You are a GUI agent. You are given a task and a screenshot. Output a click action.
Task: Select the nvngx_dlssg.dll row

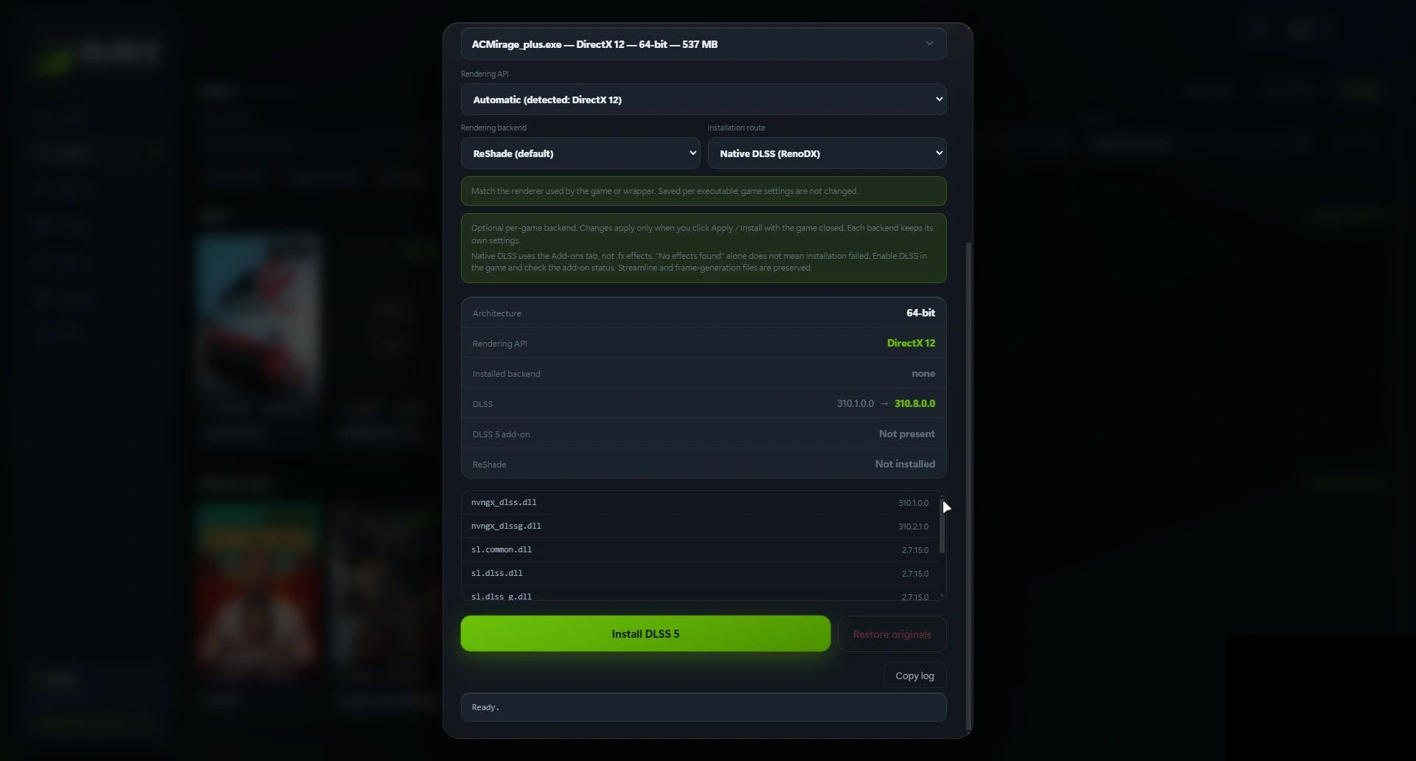pyautogui.click(x=700, y=527)
